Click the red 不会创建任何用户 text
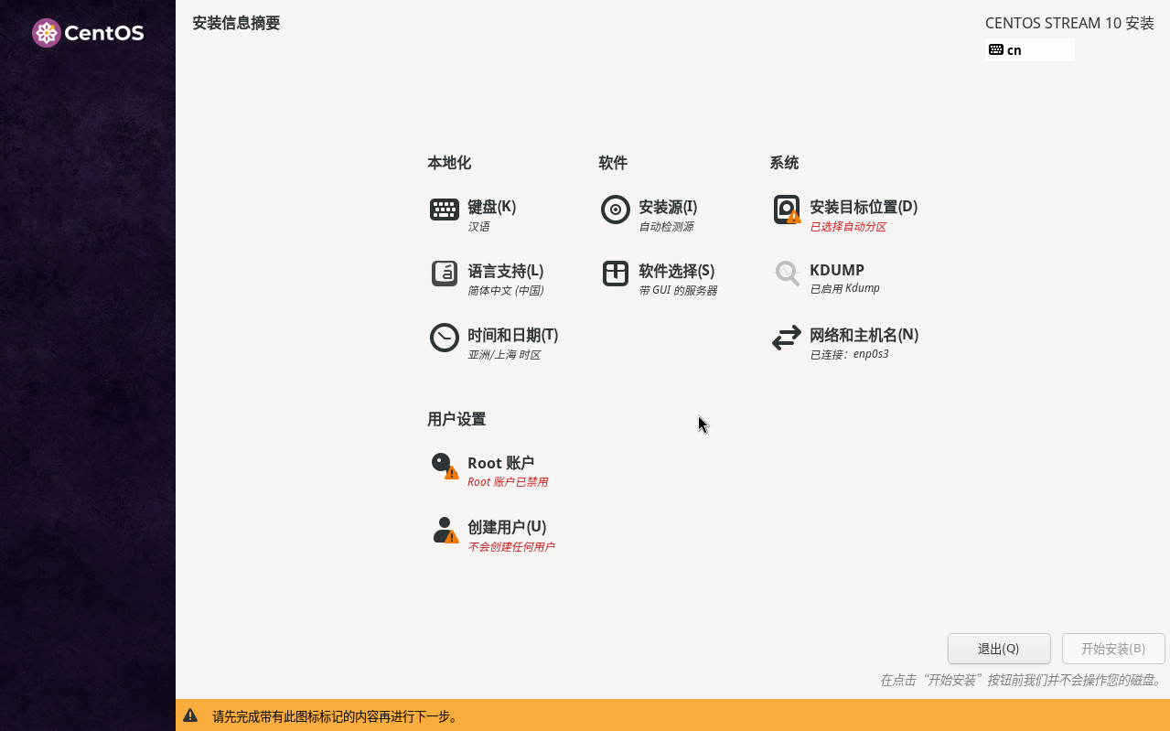The height and width of the screenshot is (731, 1170). click(511, 547)
